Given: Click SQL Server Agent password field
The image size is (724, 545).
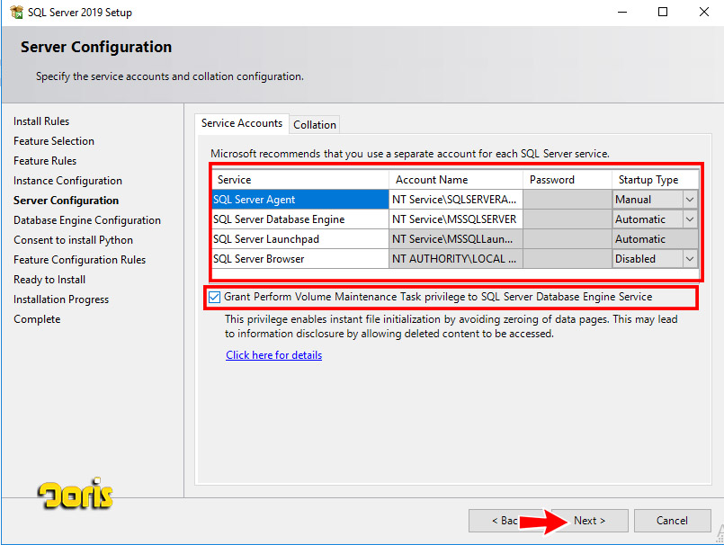Looking at the screenshot, I should (568, 200).
